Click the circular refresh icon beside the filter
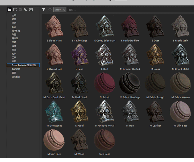Screen dimensions: 194x162 [50, 10]
